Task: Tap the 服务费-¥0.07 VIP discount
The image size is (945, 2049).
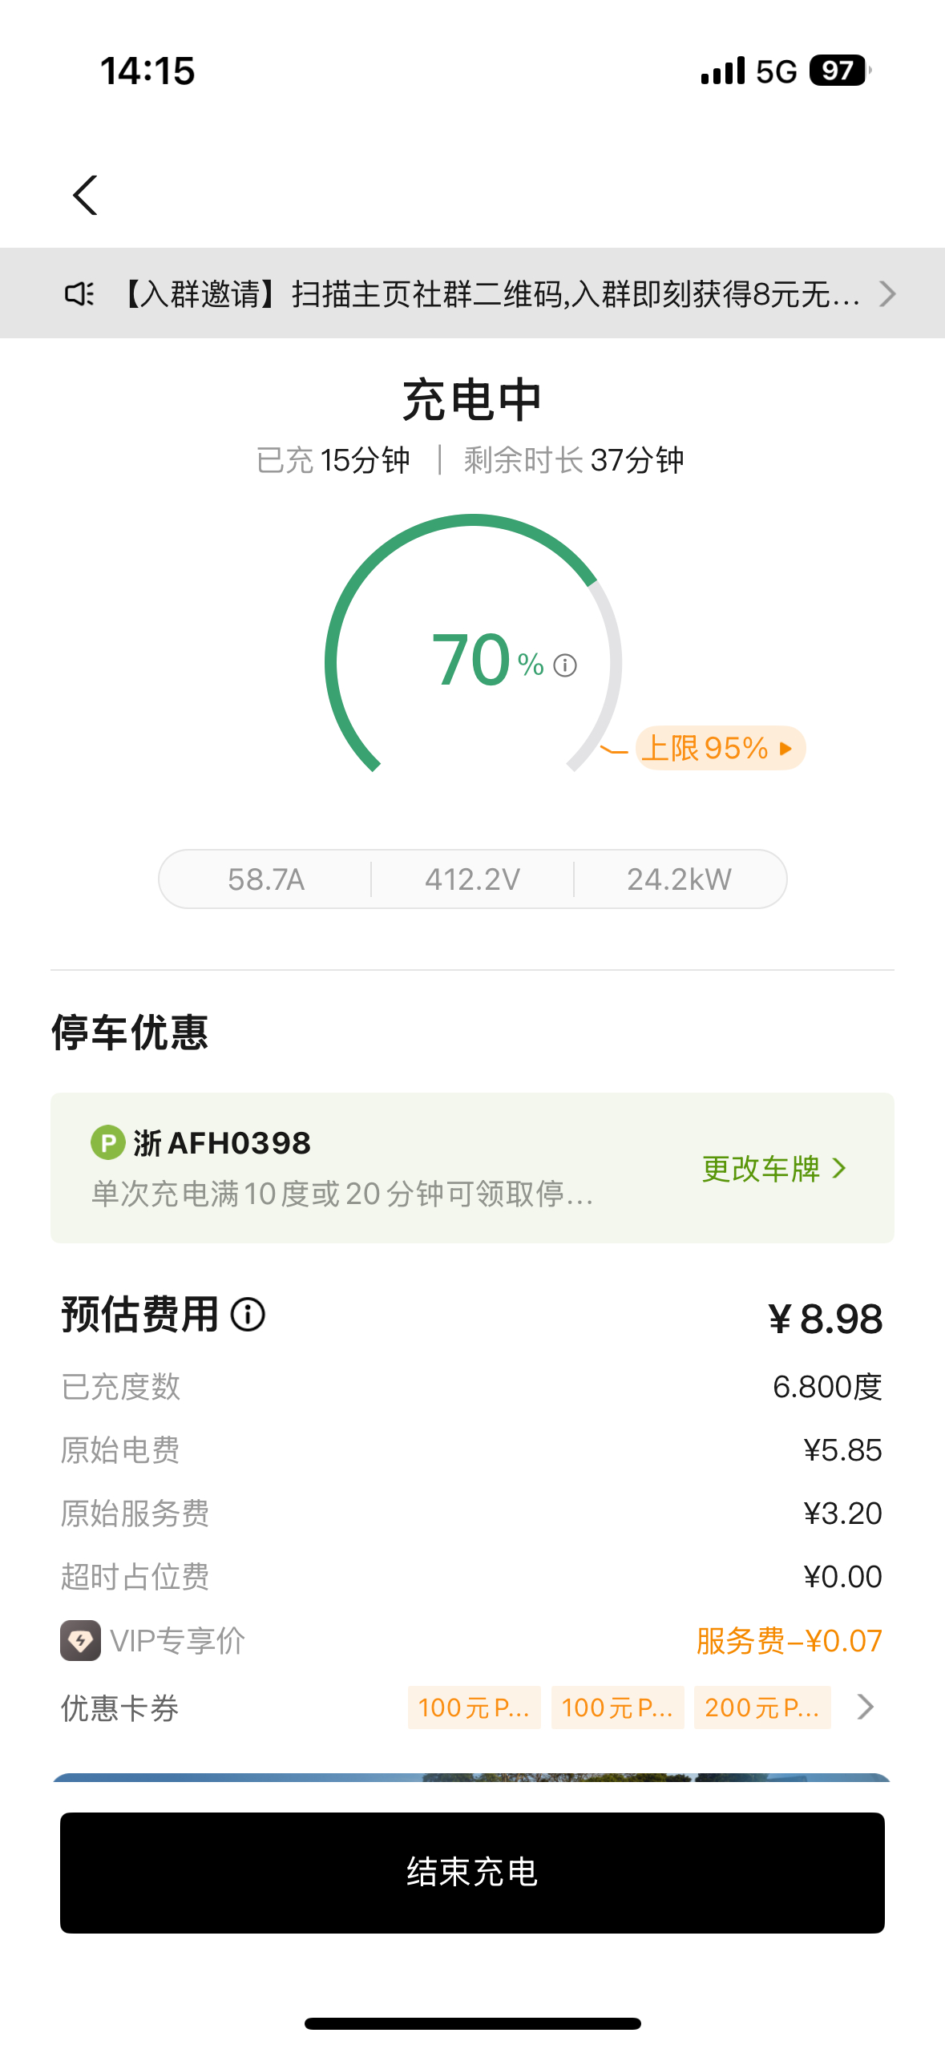Action: [x=789, y=1641]
